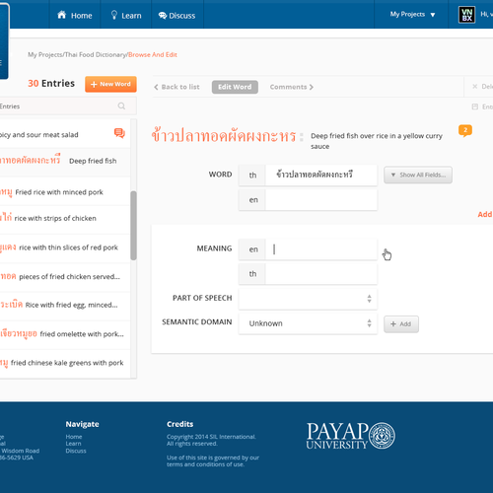Expand Show All Fields options
The image size is (493, 493).
(x=418, y=175)
